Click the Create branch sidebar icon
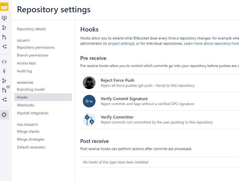The image size is (239, 181). [x=4, y=27]
